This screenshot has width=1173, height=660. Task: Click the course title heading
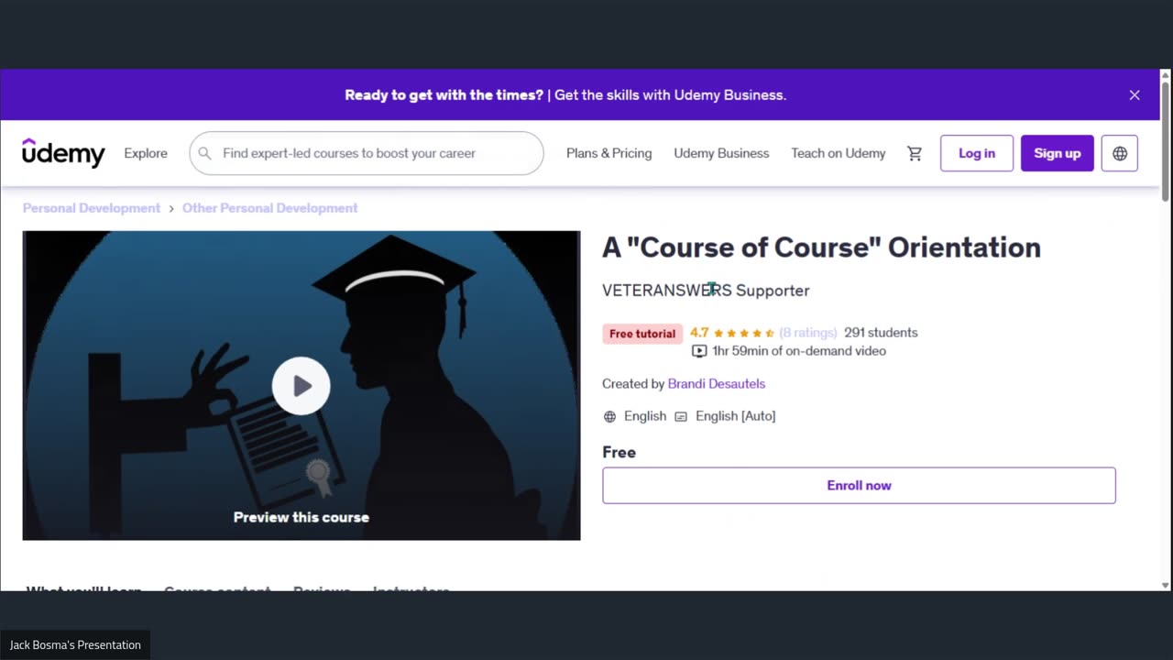click(821, 247)
